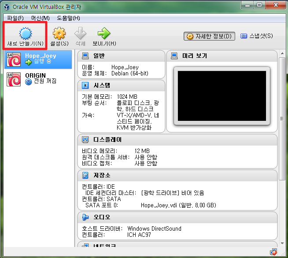Open the 시스템 system section header

pyautogui.click(x=121, y=86)
